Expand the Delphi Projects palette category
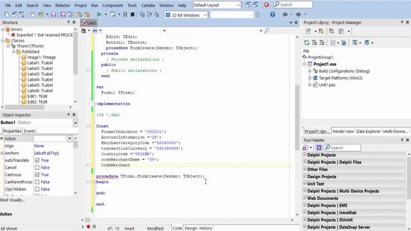Viewport: 411px width, 231px height. [304, 155]
